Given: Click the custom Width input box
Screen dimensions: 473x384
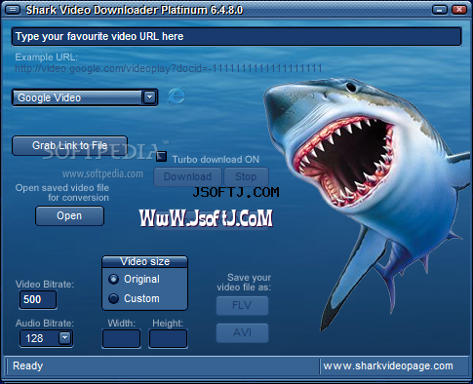Looking at the screenshot, I should pyautogui.click(x=121, y=339).
